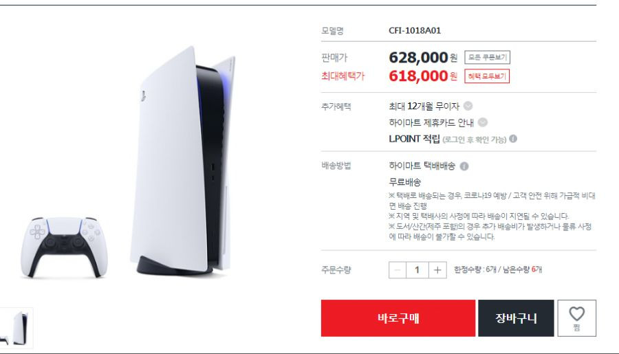Open 혜택 모두보기 benefits button

click(487, 76)
